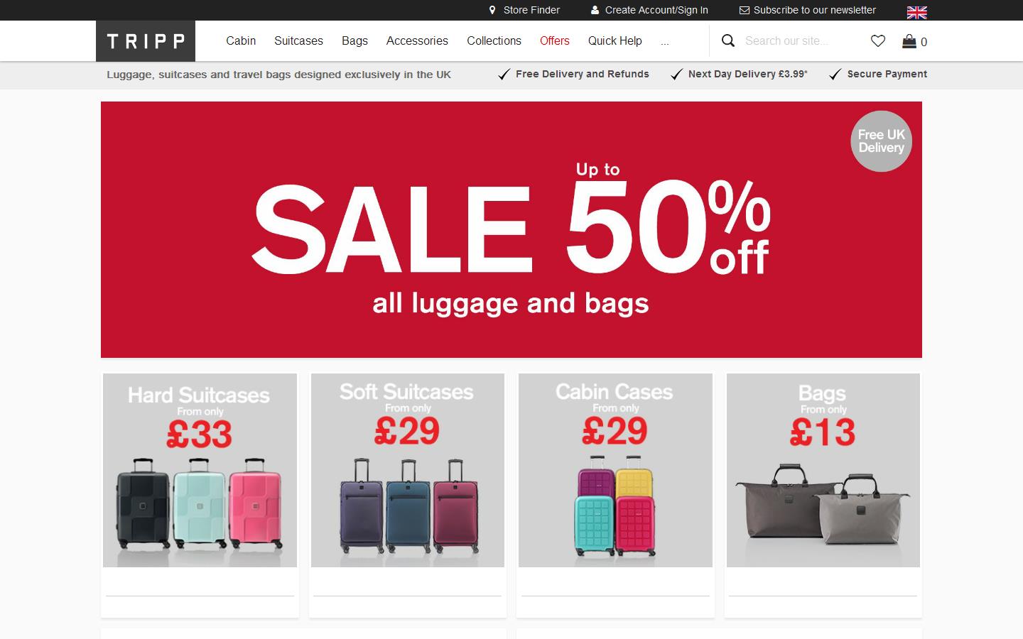The width and height of the screenshot is (1023, 639).
Task: Open Quick Help
Action: coord(615,41)
